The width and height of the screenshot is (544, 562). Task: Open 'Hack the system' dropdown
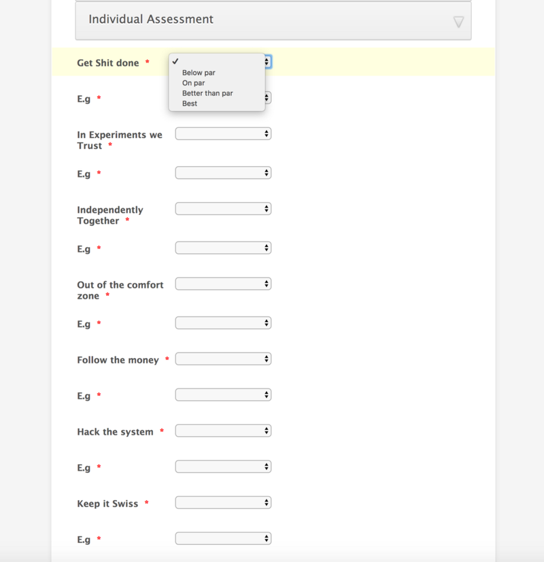[223, 431]
